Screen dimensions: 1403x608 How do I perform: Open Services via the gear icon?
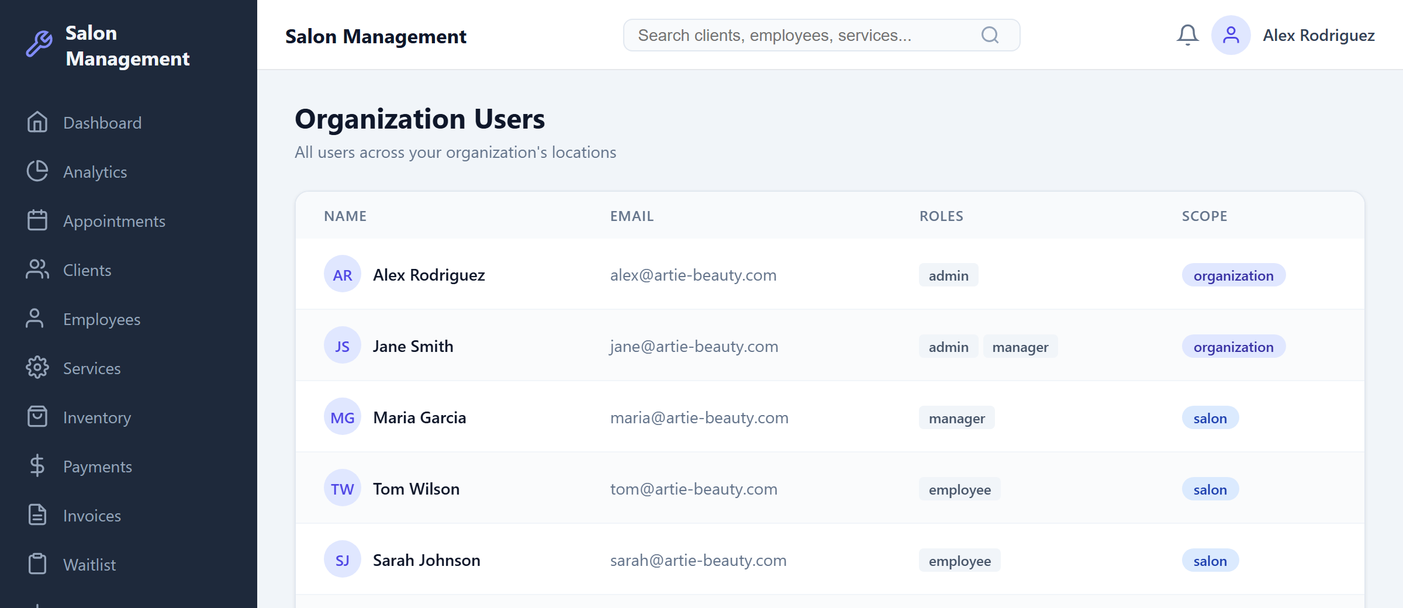(37, 368)
